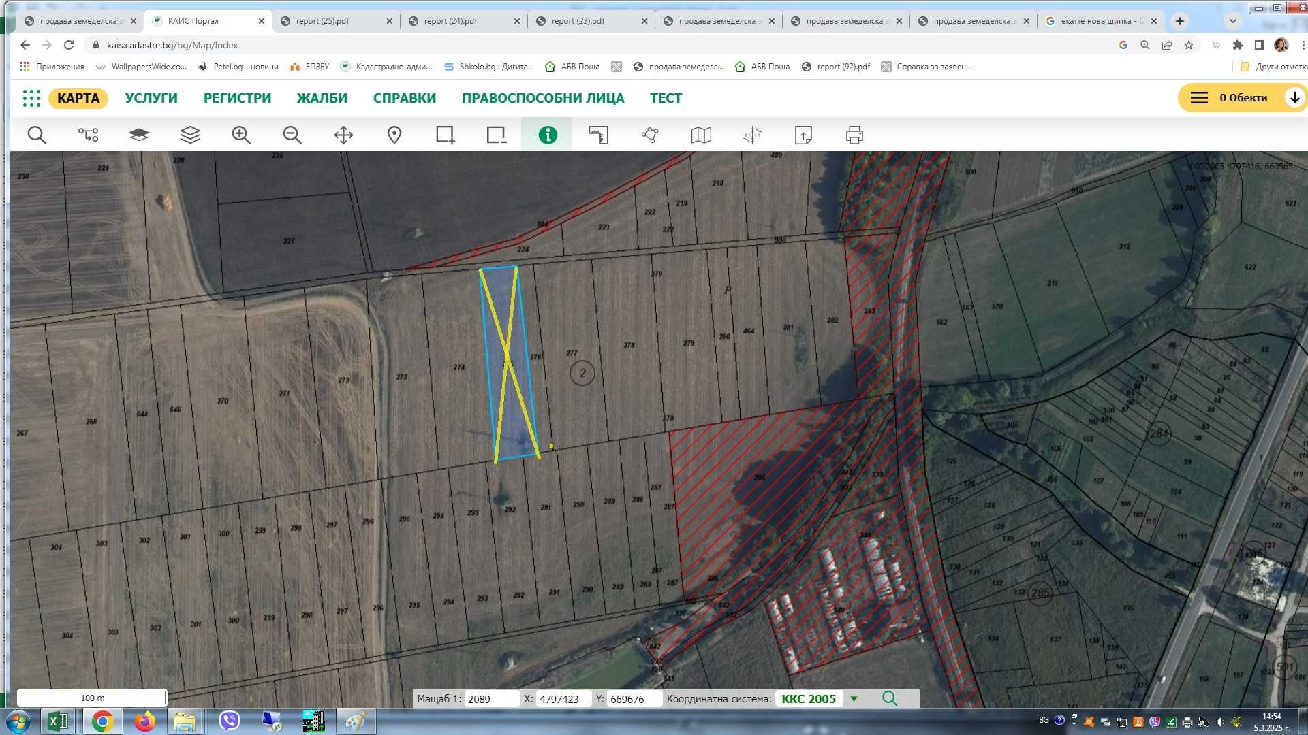The height and width of the screenshot is (735, 1308).
Task: Select the measure ruler tool
Action: 598,135
